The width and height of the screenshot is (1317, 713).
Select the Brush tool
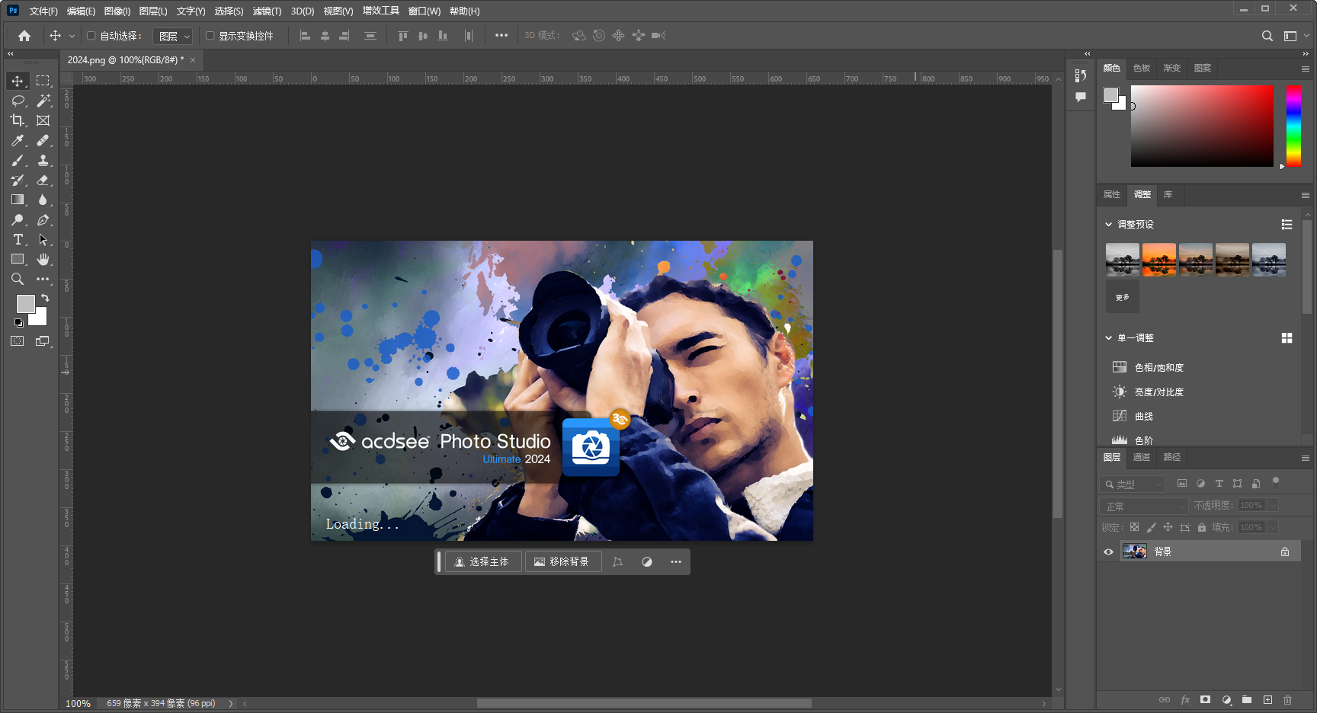[x=18, y=160]
